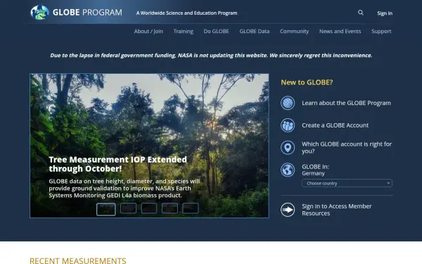The width and height of the screenshot is (422, 264).
Task: Click the Sign In link in header
Action: (x=385, y=13)
